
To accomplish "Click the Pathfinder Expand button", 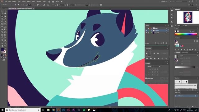I will point(164,54).
